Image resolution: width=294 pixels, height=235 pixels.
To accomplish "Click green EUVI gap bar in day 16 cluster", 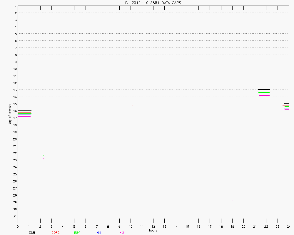I will (24, 113).
